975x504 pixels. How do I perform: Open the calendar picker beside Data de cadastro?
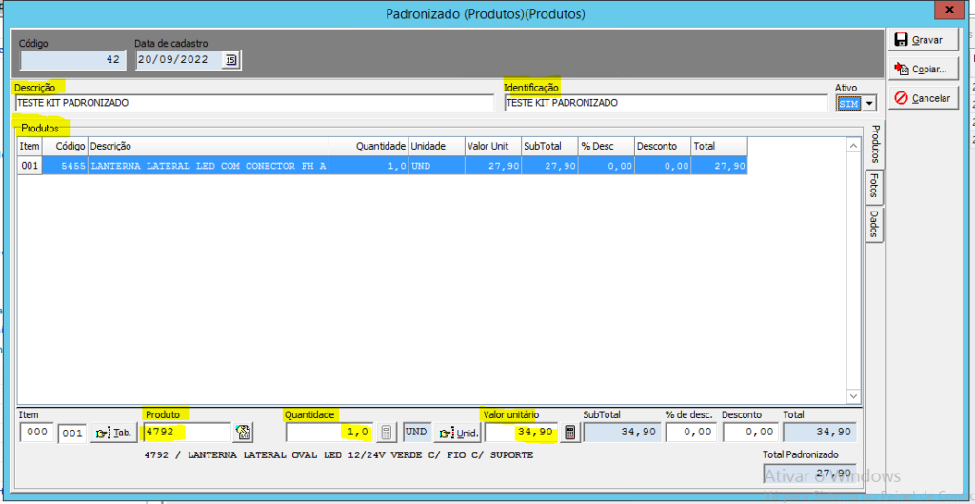[231, 60]
